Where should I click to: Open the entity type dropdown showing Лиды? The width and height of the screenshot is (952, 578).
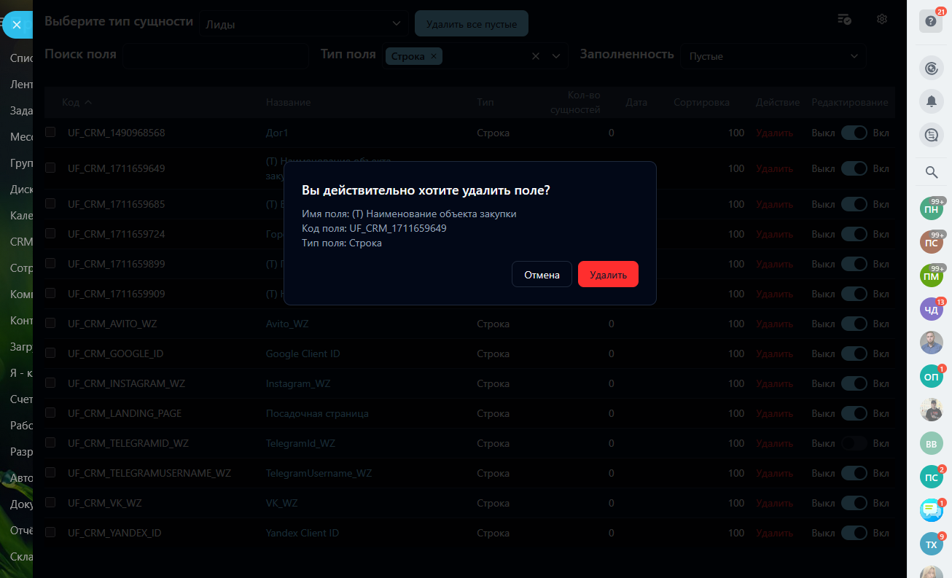click(x=303, y=23)
